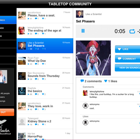
Task: Click the blue heart icon beside 1 likes
Action: click(x=106, y=81)
